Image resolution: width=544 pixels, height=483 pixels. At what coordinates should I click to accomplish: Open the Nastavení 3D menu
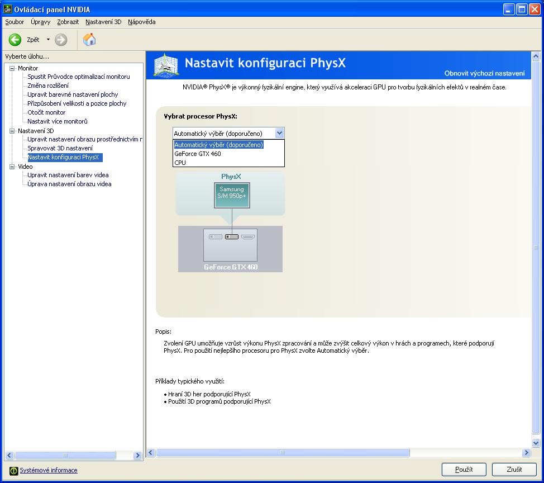pos(103,22)
